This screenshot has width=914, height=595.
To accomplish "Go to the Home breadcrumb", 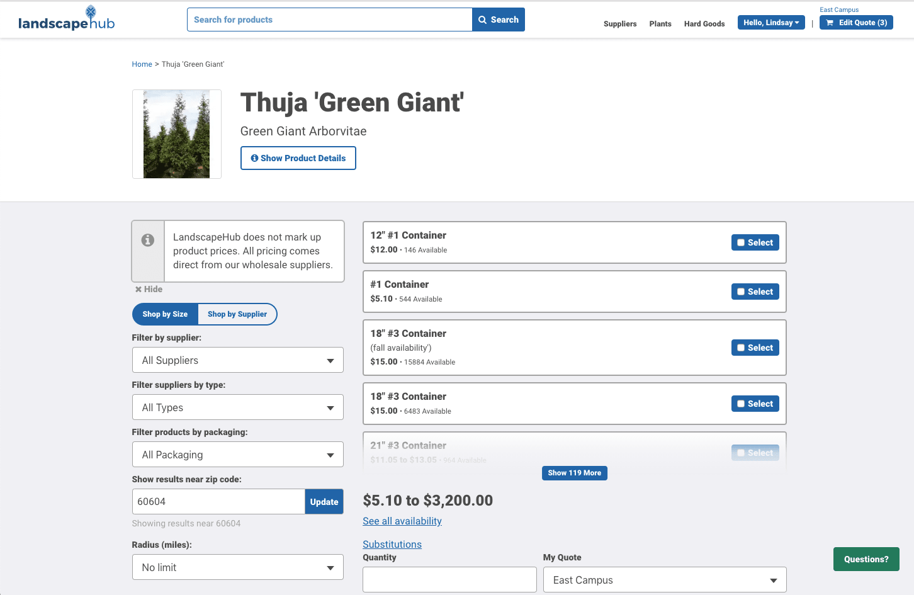I will click(142, 64).
